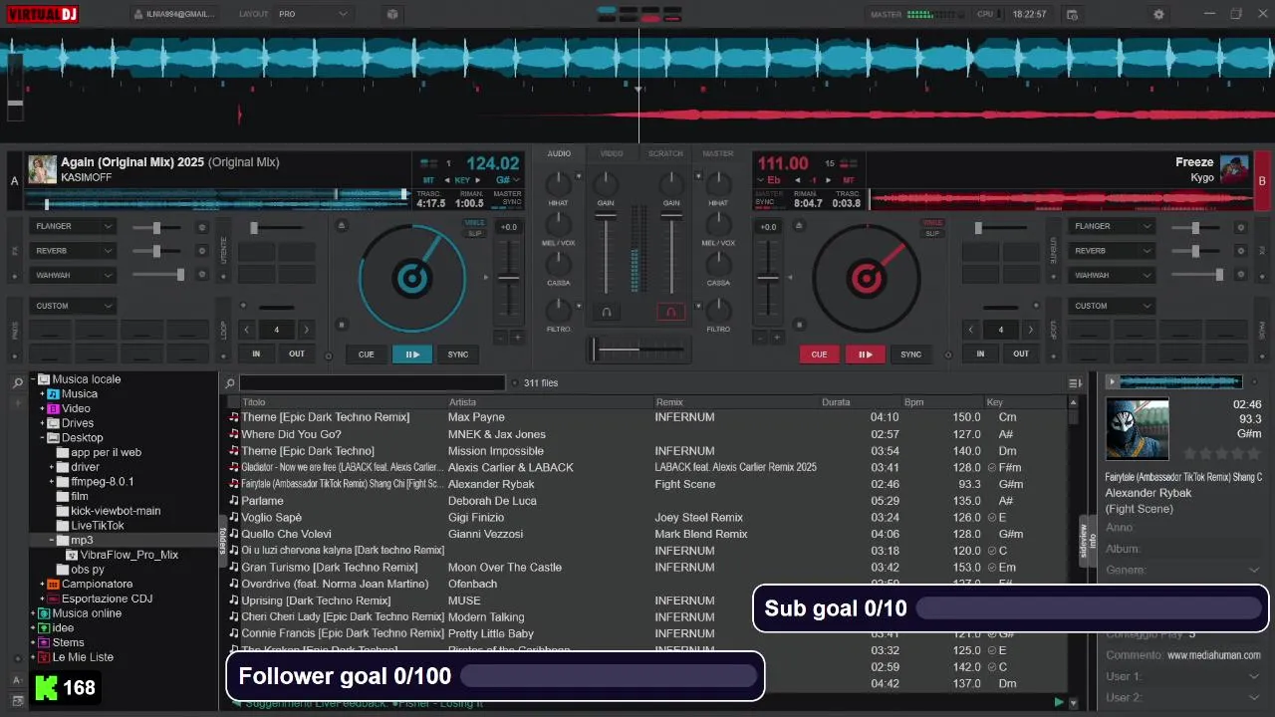Open the WAHWAH dropdown on deck B
This screenshot has width=1275, height=717.
(1111, 275)
